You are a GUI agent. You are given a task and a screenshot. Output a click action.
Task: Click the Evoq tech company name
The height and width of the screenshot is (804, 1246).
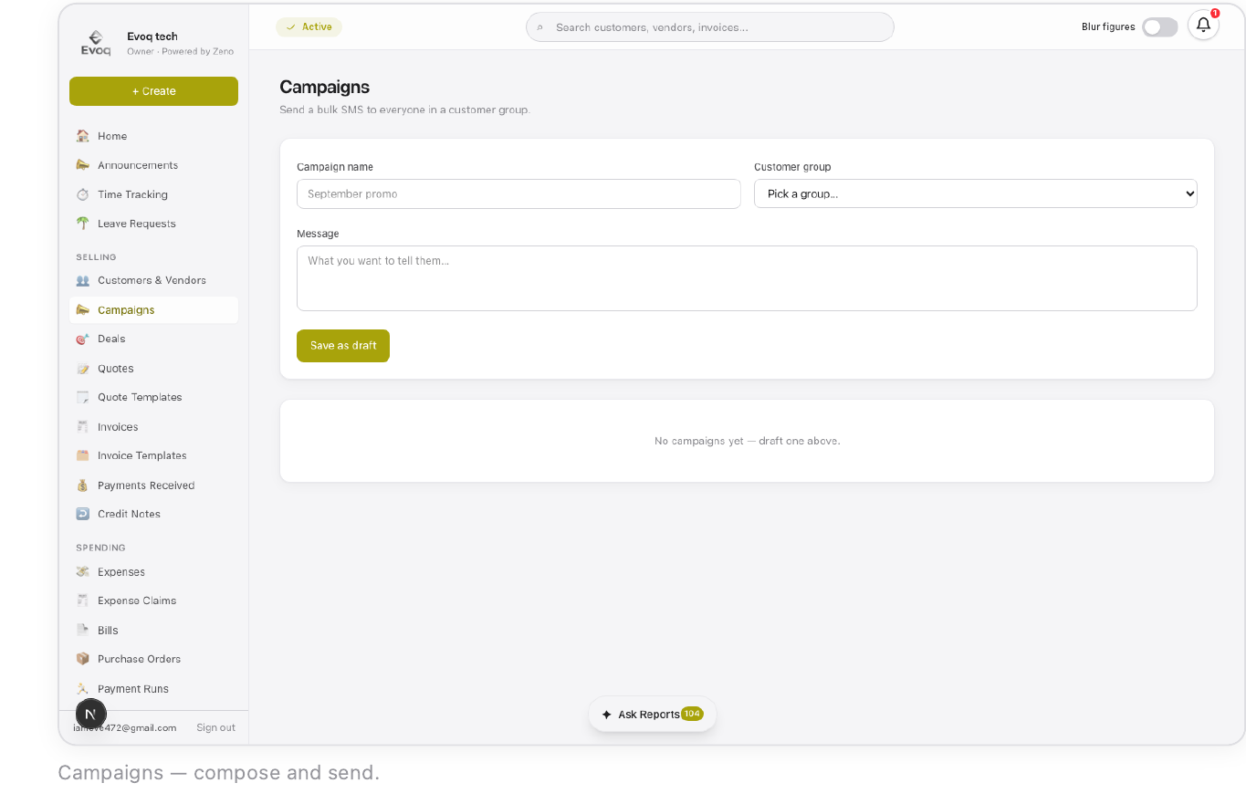click(x=152, y=37)
